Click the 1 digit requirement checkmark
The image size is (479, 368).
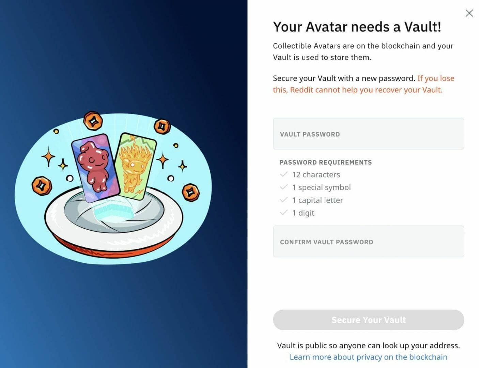click(284, 213)
